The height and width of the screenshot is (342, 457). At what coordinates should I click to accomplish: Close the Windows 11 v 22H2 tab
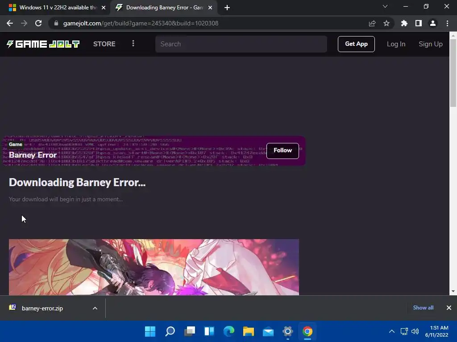click(104, 8)
